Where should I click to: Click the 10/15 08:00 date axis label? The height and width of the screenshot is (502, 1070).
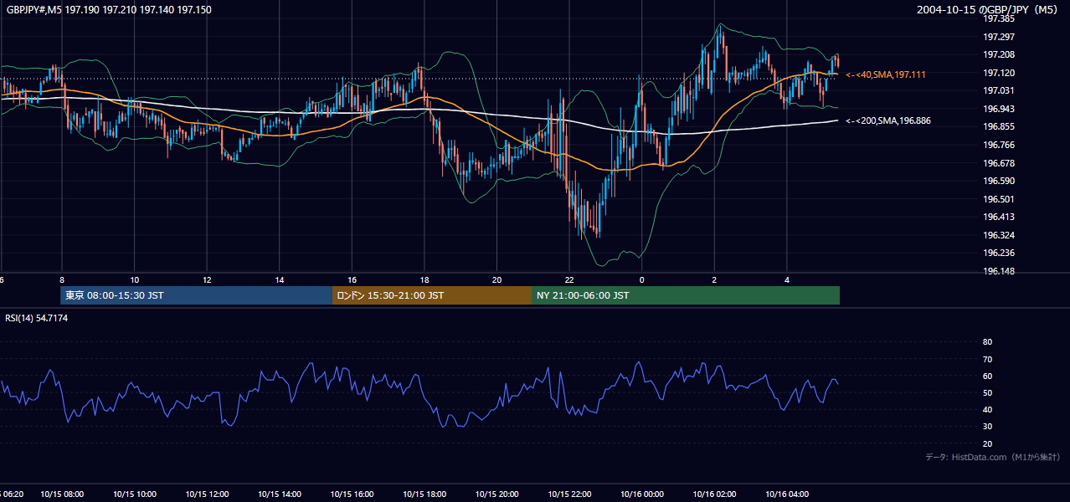tap(62, 494)
